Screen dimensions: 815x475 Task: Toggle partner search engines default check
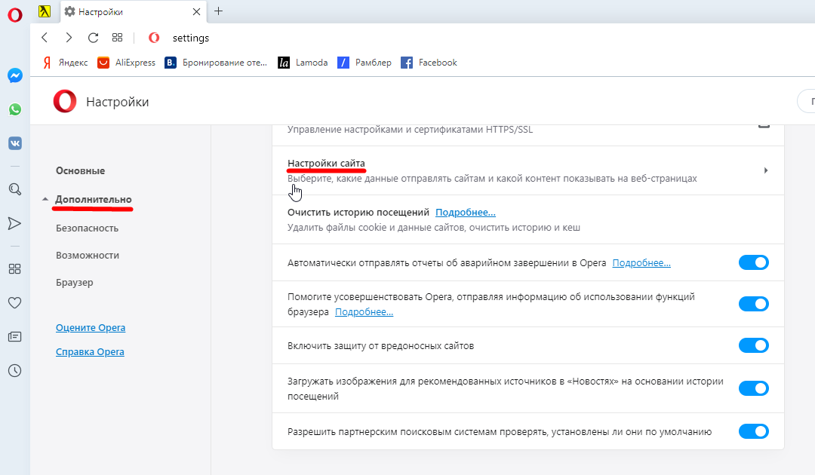754,431
